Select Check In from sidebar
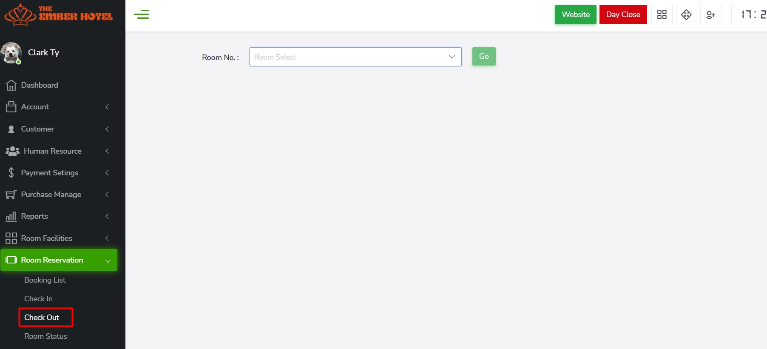 38,299
